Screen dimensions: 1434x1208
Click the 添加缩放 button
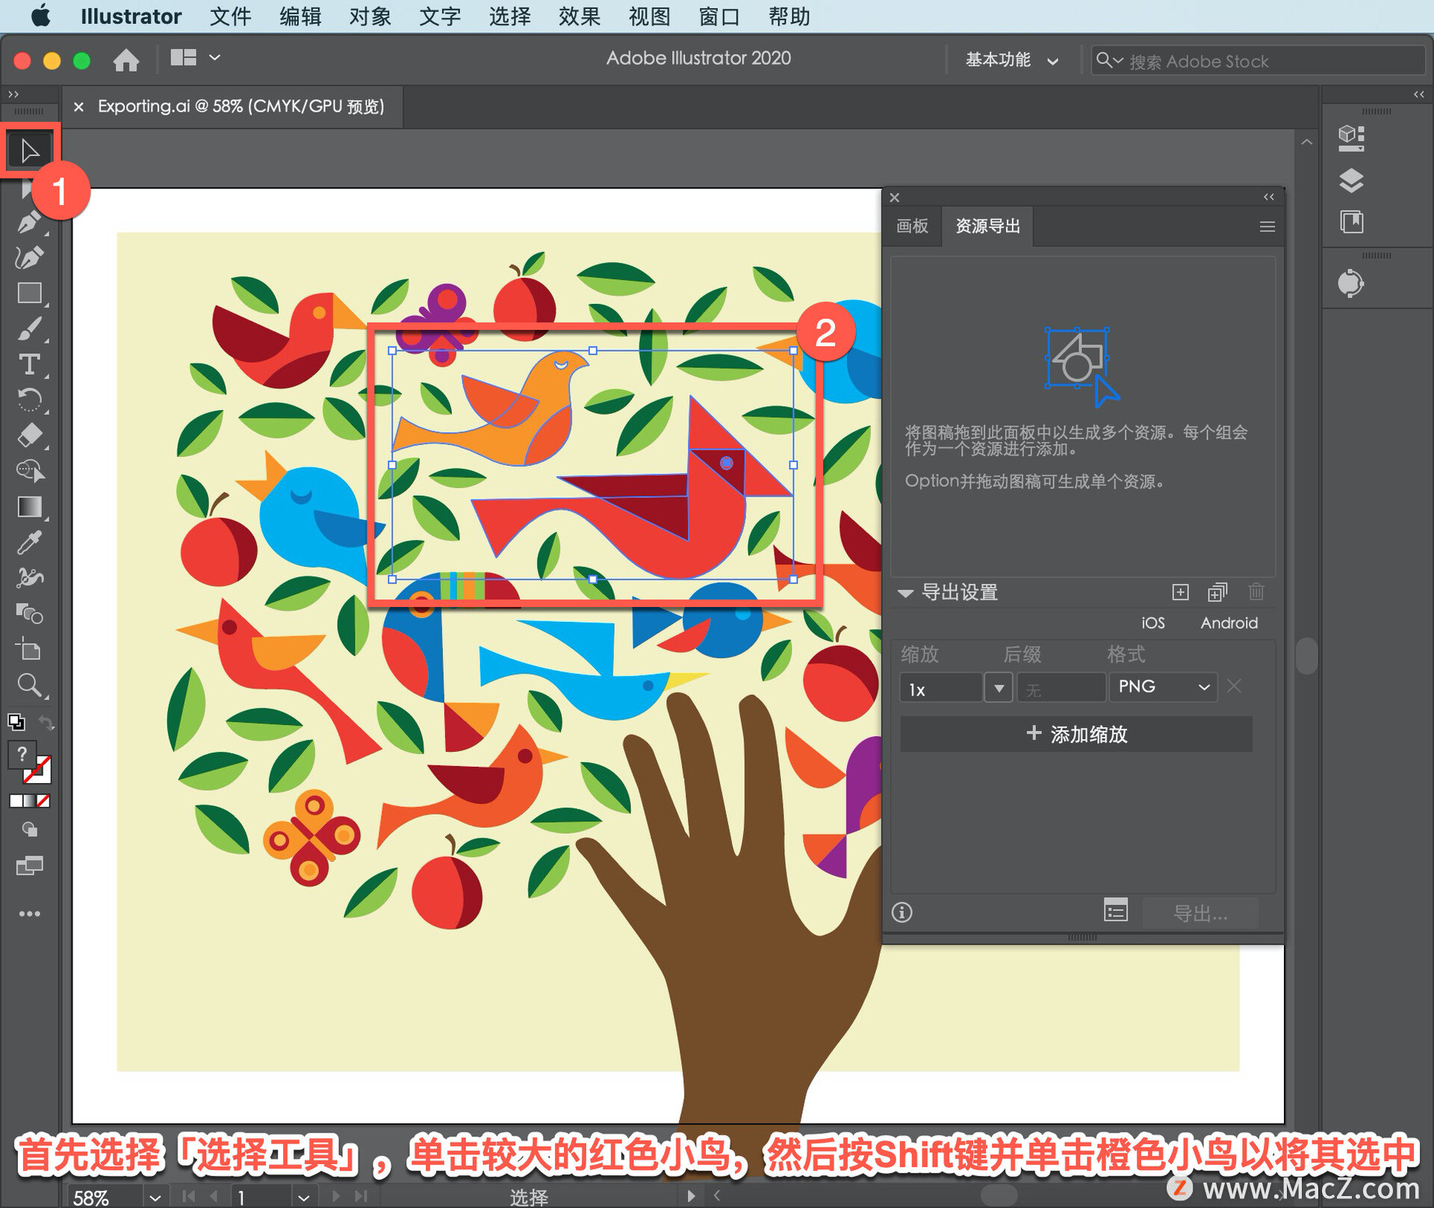pos(1076,734)
